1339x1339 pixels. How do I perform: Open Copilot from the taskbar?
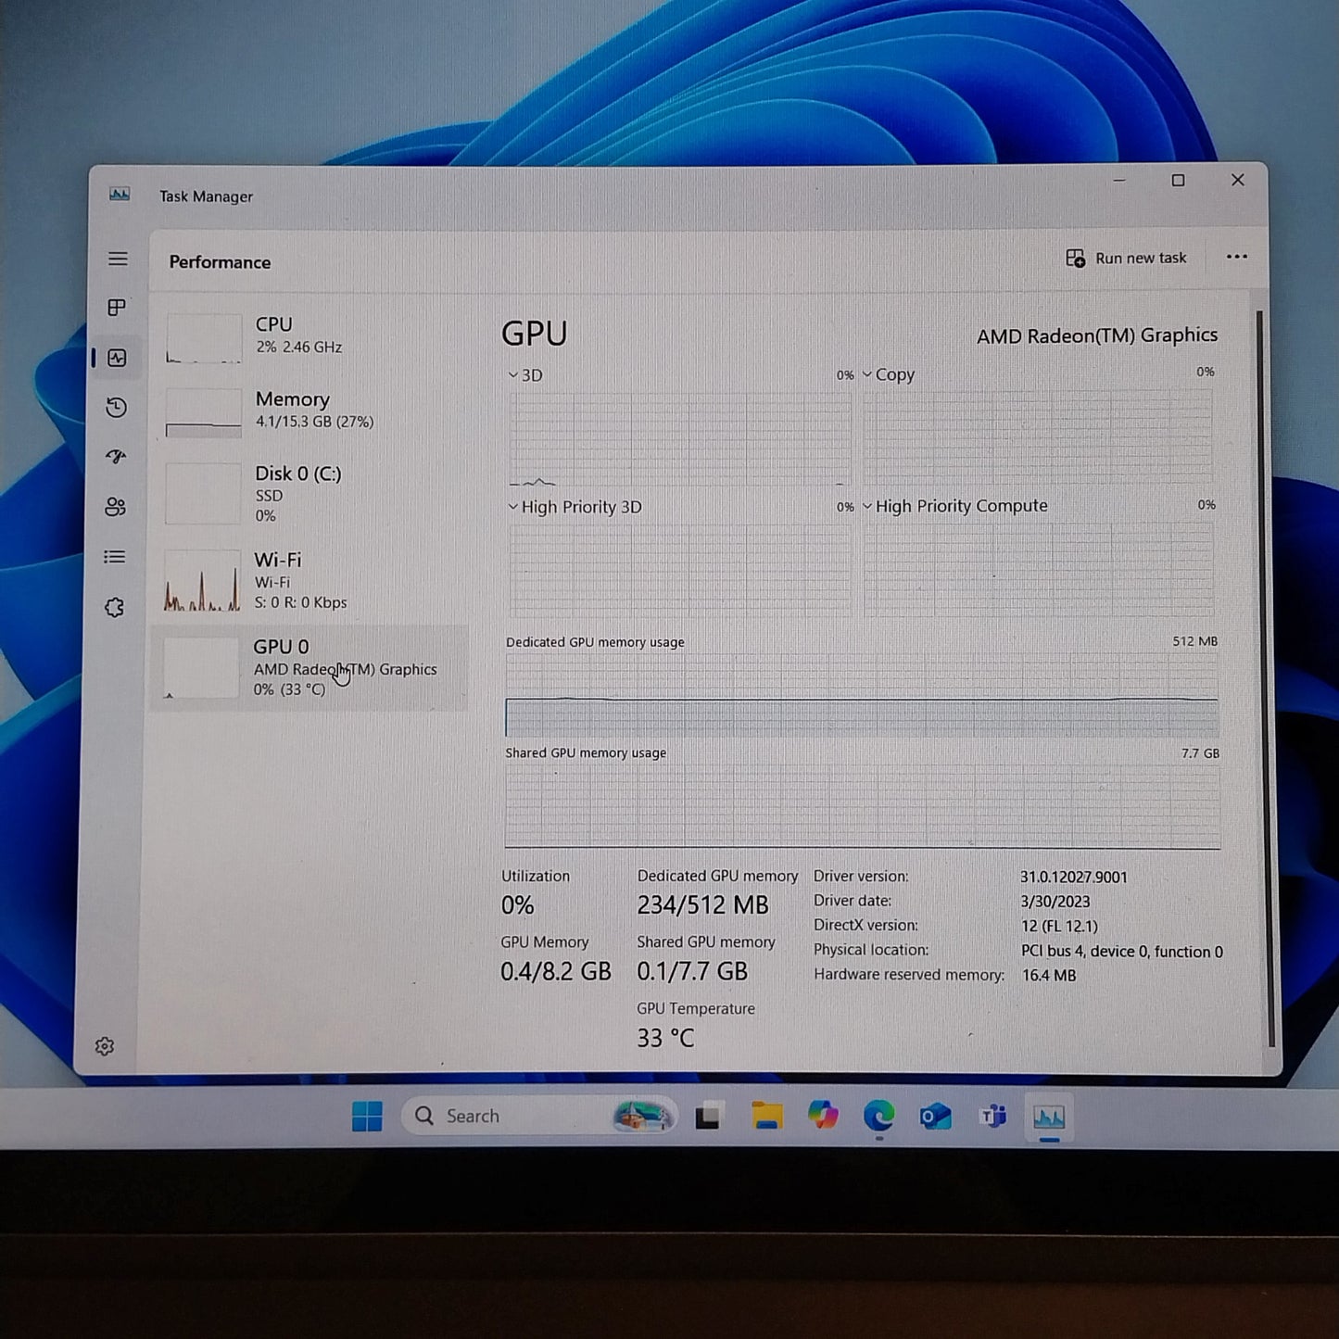(x=823, y=1115)
